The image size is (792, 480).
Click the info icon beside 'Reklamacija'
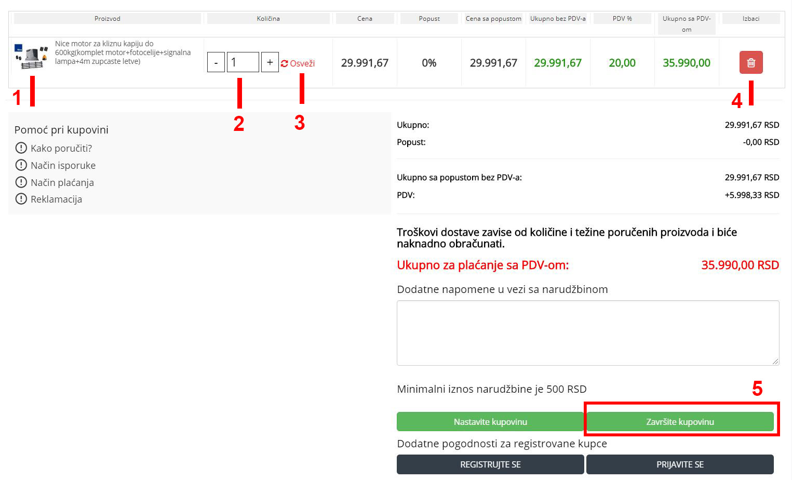21,199
